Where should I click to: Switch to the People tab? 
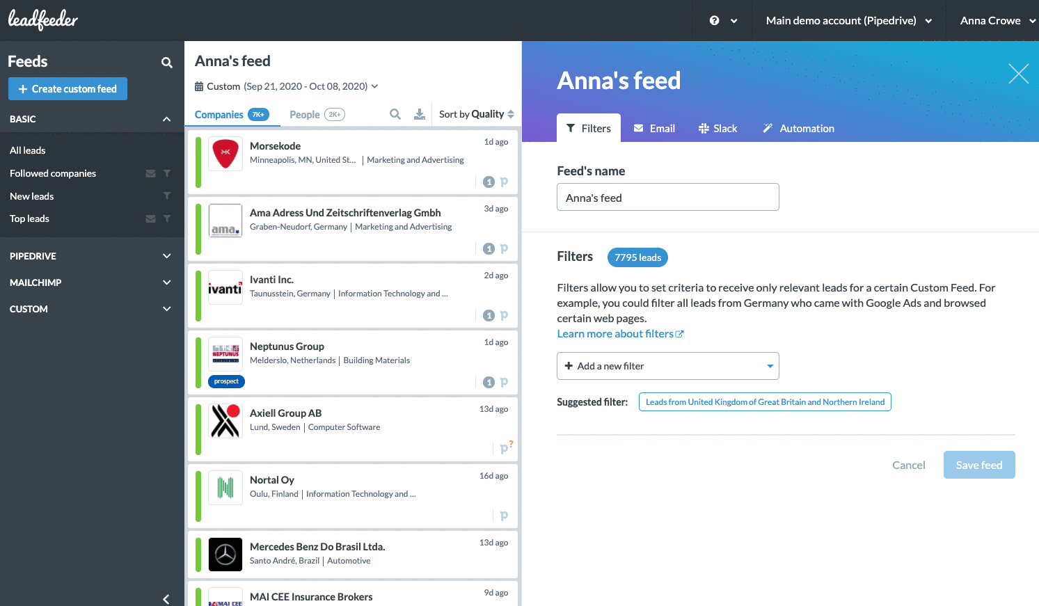click(317, 114)
